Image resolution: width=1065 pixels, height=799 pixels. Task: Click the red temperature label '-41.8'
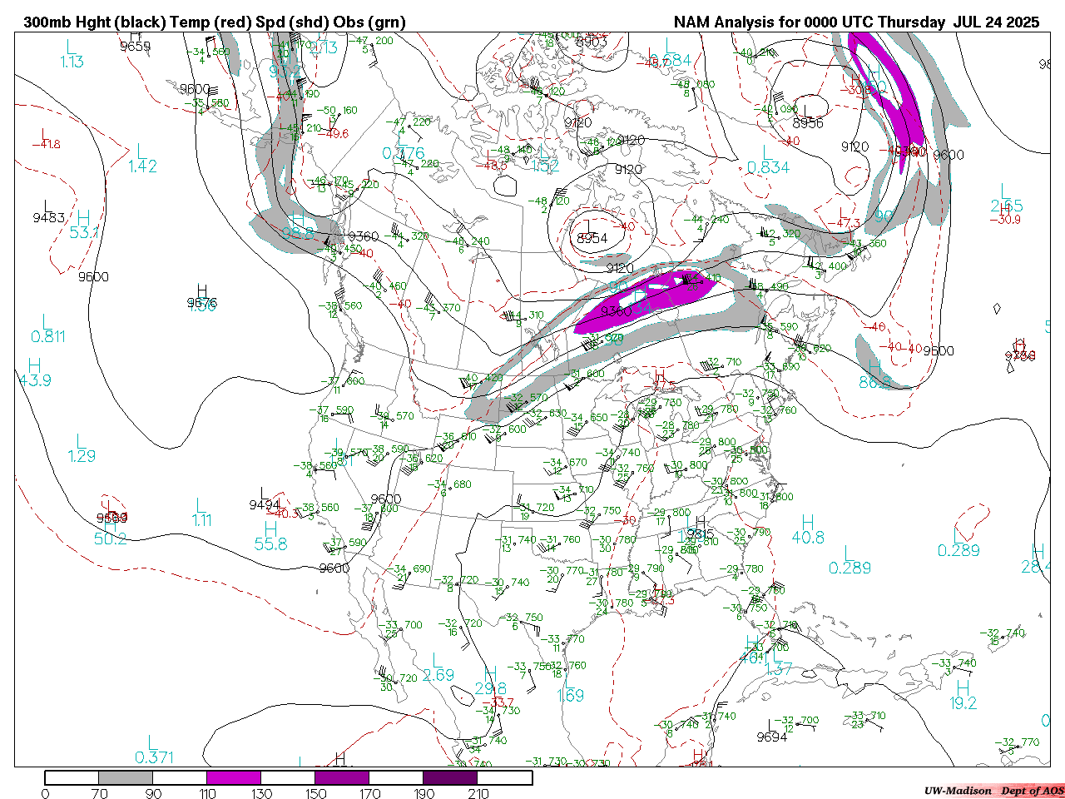coord(47,145)
